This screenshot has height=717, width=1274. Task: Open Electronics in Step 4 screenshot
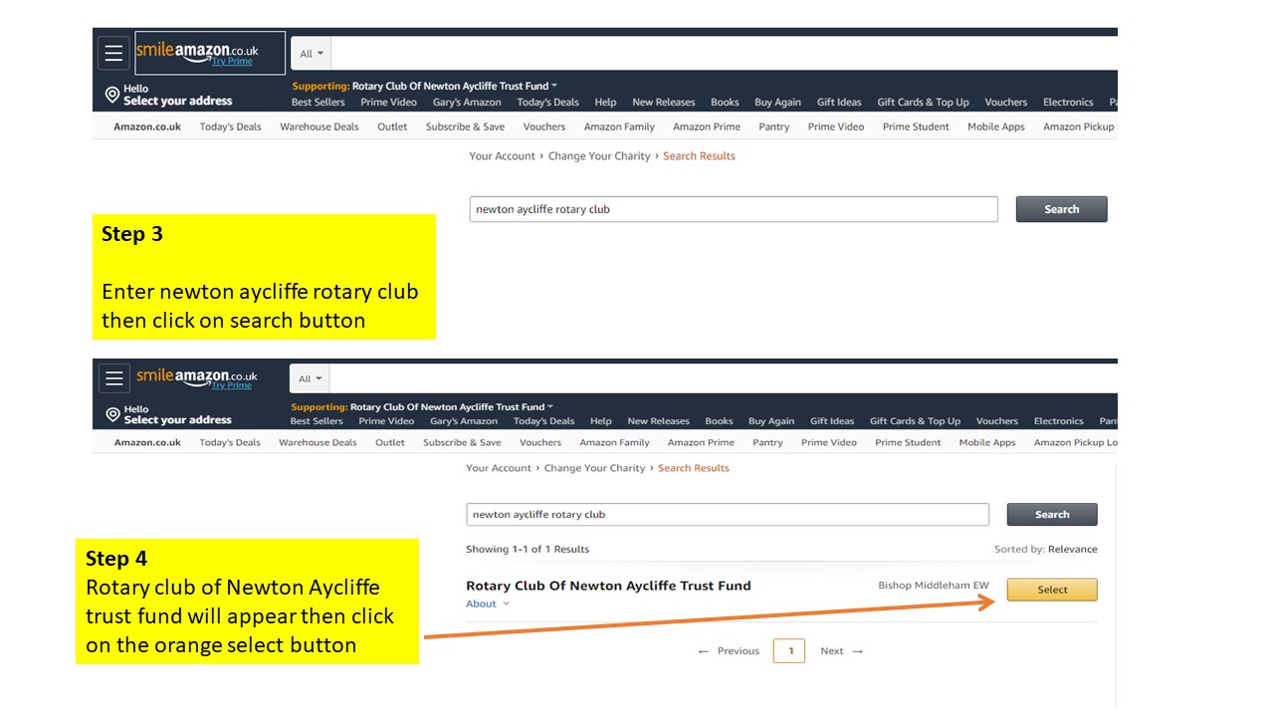click(x=1058, y=421)
